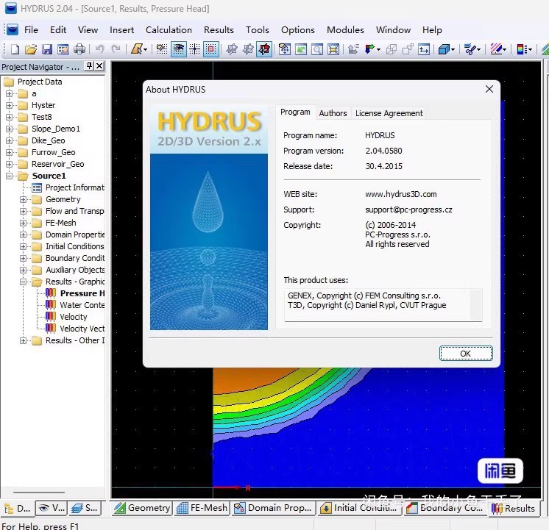
Task: Select the Results bottom tab
Action: (x=513, y=508)
